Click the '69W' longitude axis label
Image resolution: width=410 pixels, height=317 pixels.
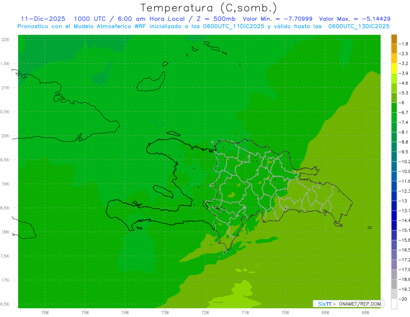point(325,312)
